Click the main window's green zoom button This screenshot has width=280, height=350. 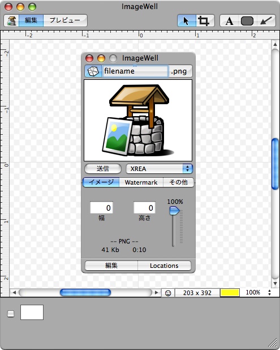32,7
